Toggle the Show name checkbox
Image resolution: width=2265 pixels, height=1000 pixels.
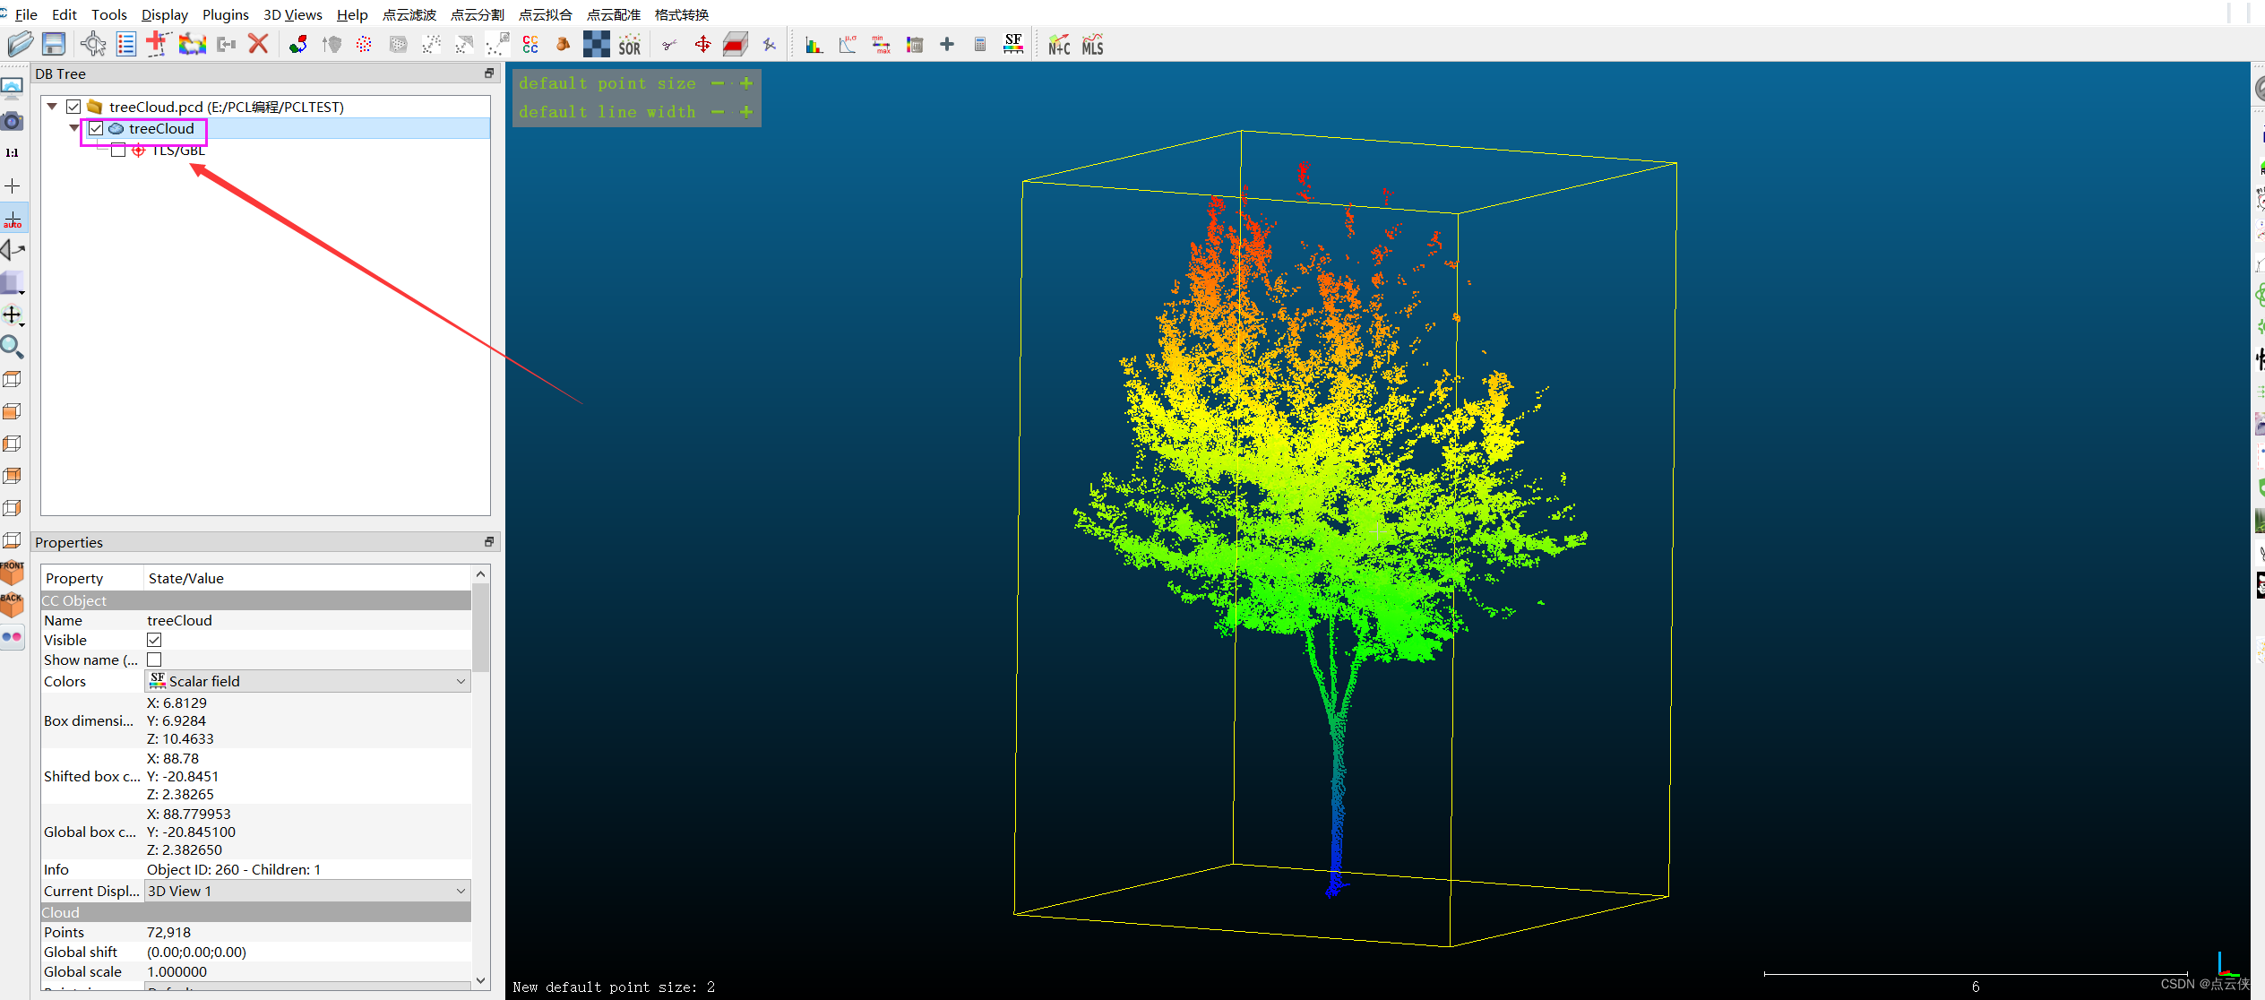pos(154,660)
